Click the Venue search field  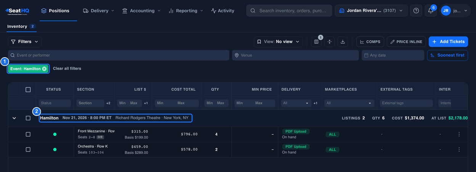tap(296, 55)
